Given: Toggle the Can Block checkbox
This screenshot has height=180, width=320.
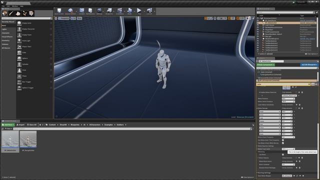Looking at the screenshot, I should click(283, 154).
